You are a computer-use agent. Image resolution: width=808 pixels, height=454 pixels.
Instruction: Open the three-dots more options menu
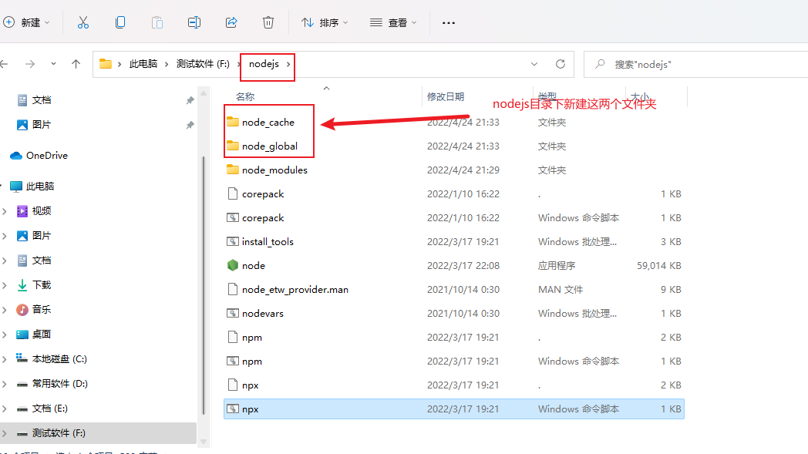tap(449, 22)
